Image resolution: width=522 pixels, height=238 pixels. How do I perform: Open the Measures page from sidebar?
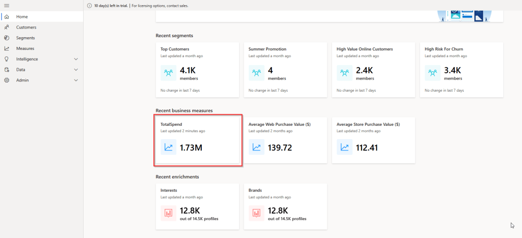tap(25, 48)
